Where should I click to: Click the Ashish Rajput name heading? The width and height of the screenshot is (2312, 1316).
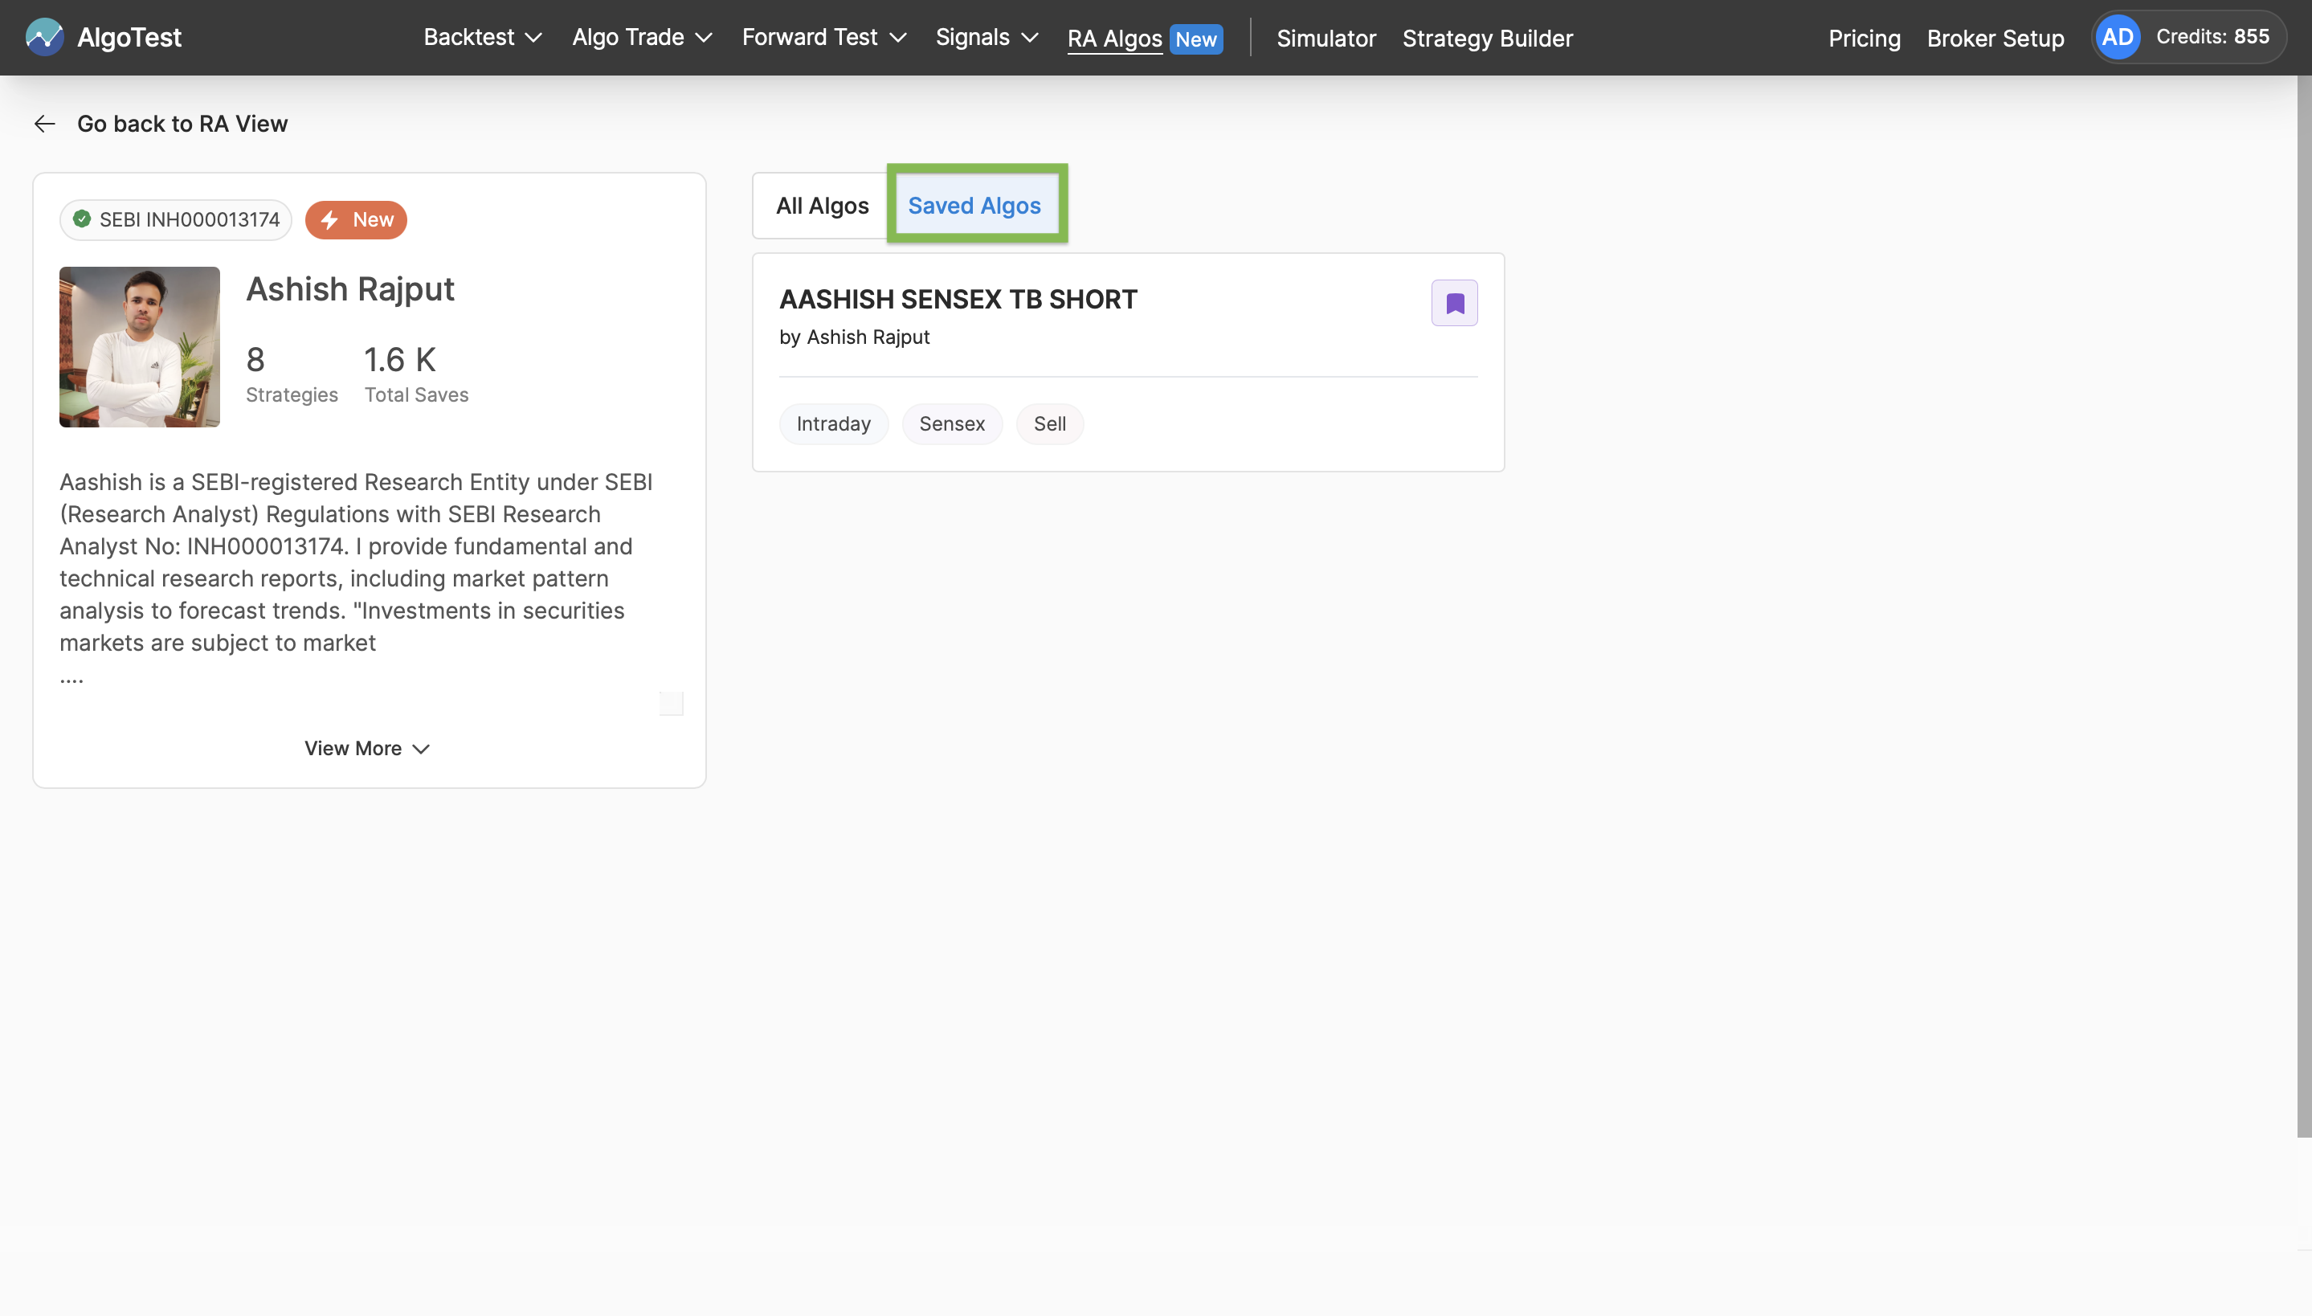(349, 289)
